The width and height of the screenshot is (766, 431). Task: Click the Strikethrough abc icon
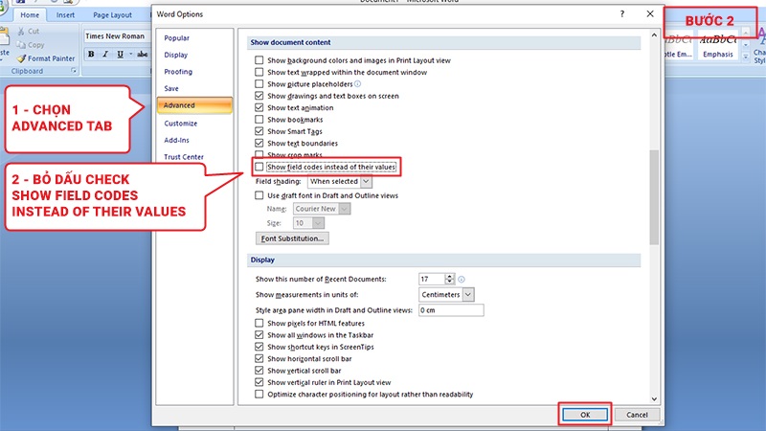(x=142, y=55)
